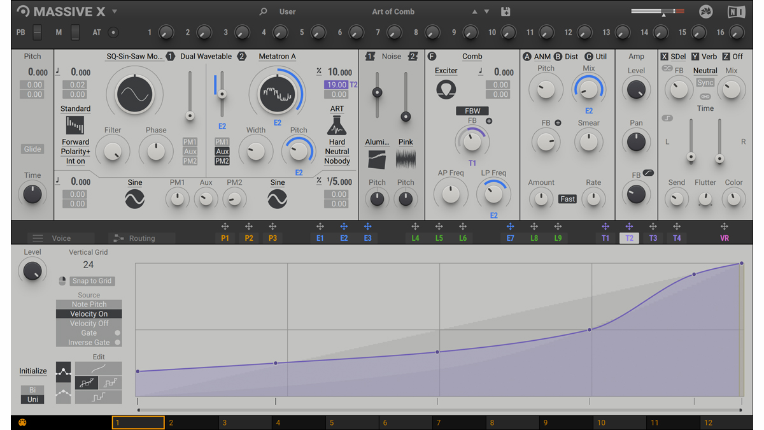The height and width of the screenshot is (430, 764).
Task: Click the palette icon in bottom bar
Action: pyautogui.click(x=22, y=422)
